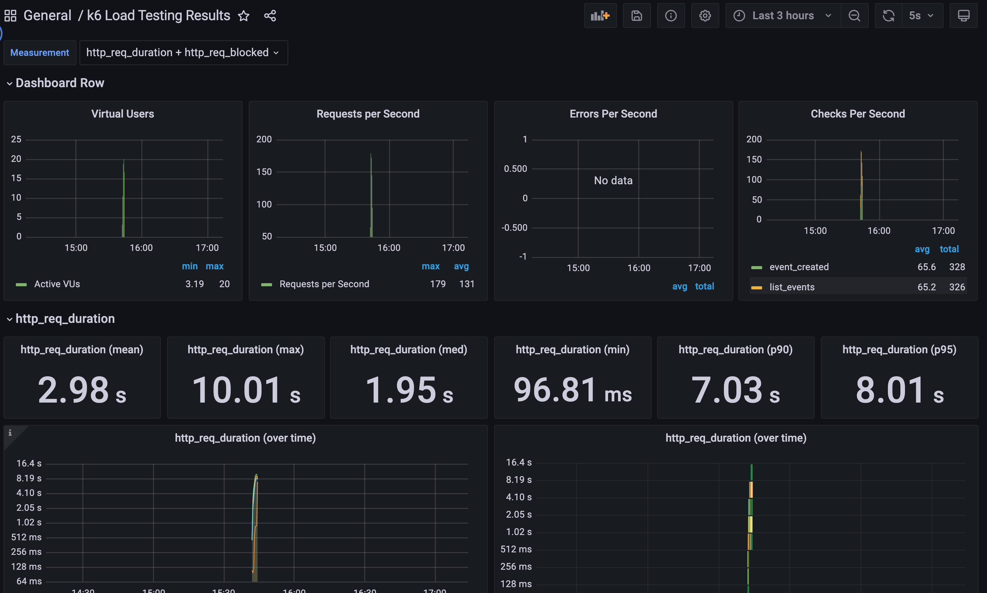
Task: Open dashboard settings with the gear icon
Action: (705, 16)
